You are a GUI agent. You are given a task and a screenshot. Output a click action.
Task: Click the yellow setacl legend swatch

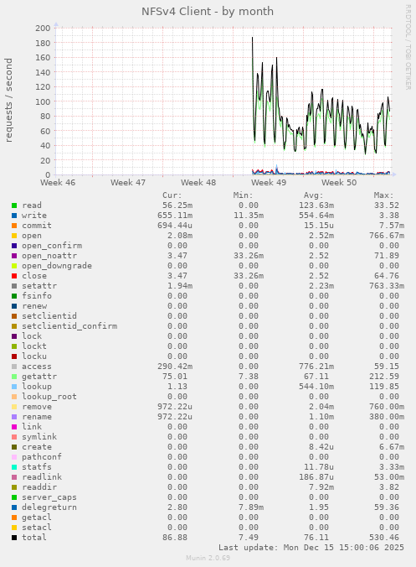(14, 528)
